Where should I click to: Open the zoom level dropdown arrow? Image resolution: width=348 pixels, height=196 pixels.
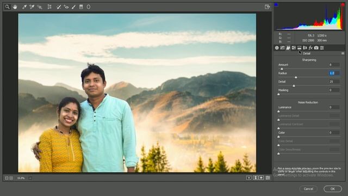point(30,178)
